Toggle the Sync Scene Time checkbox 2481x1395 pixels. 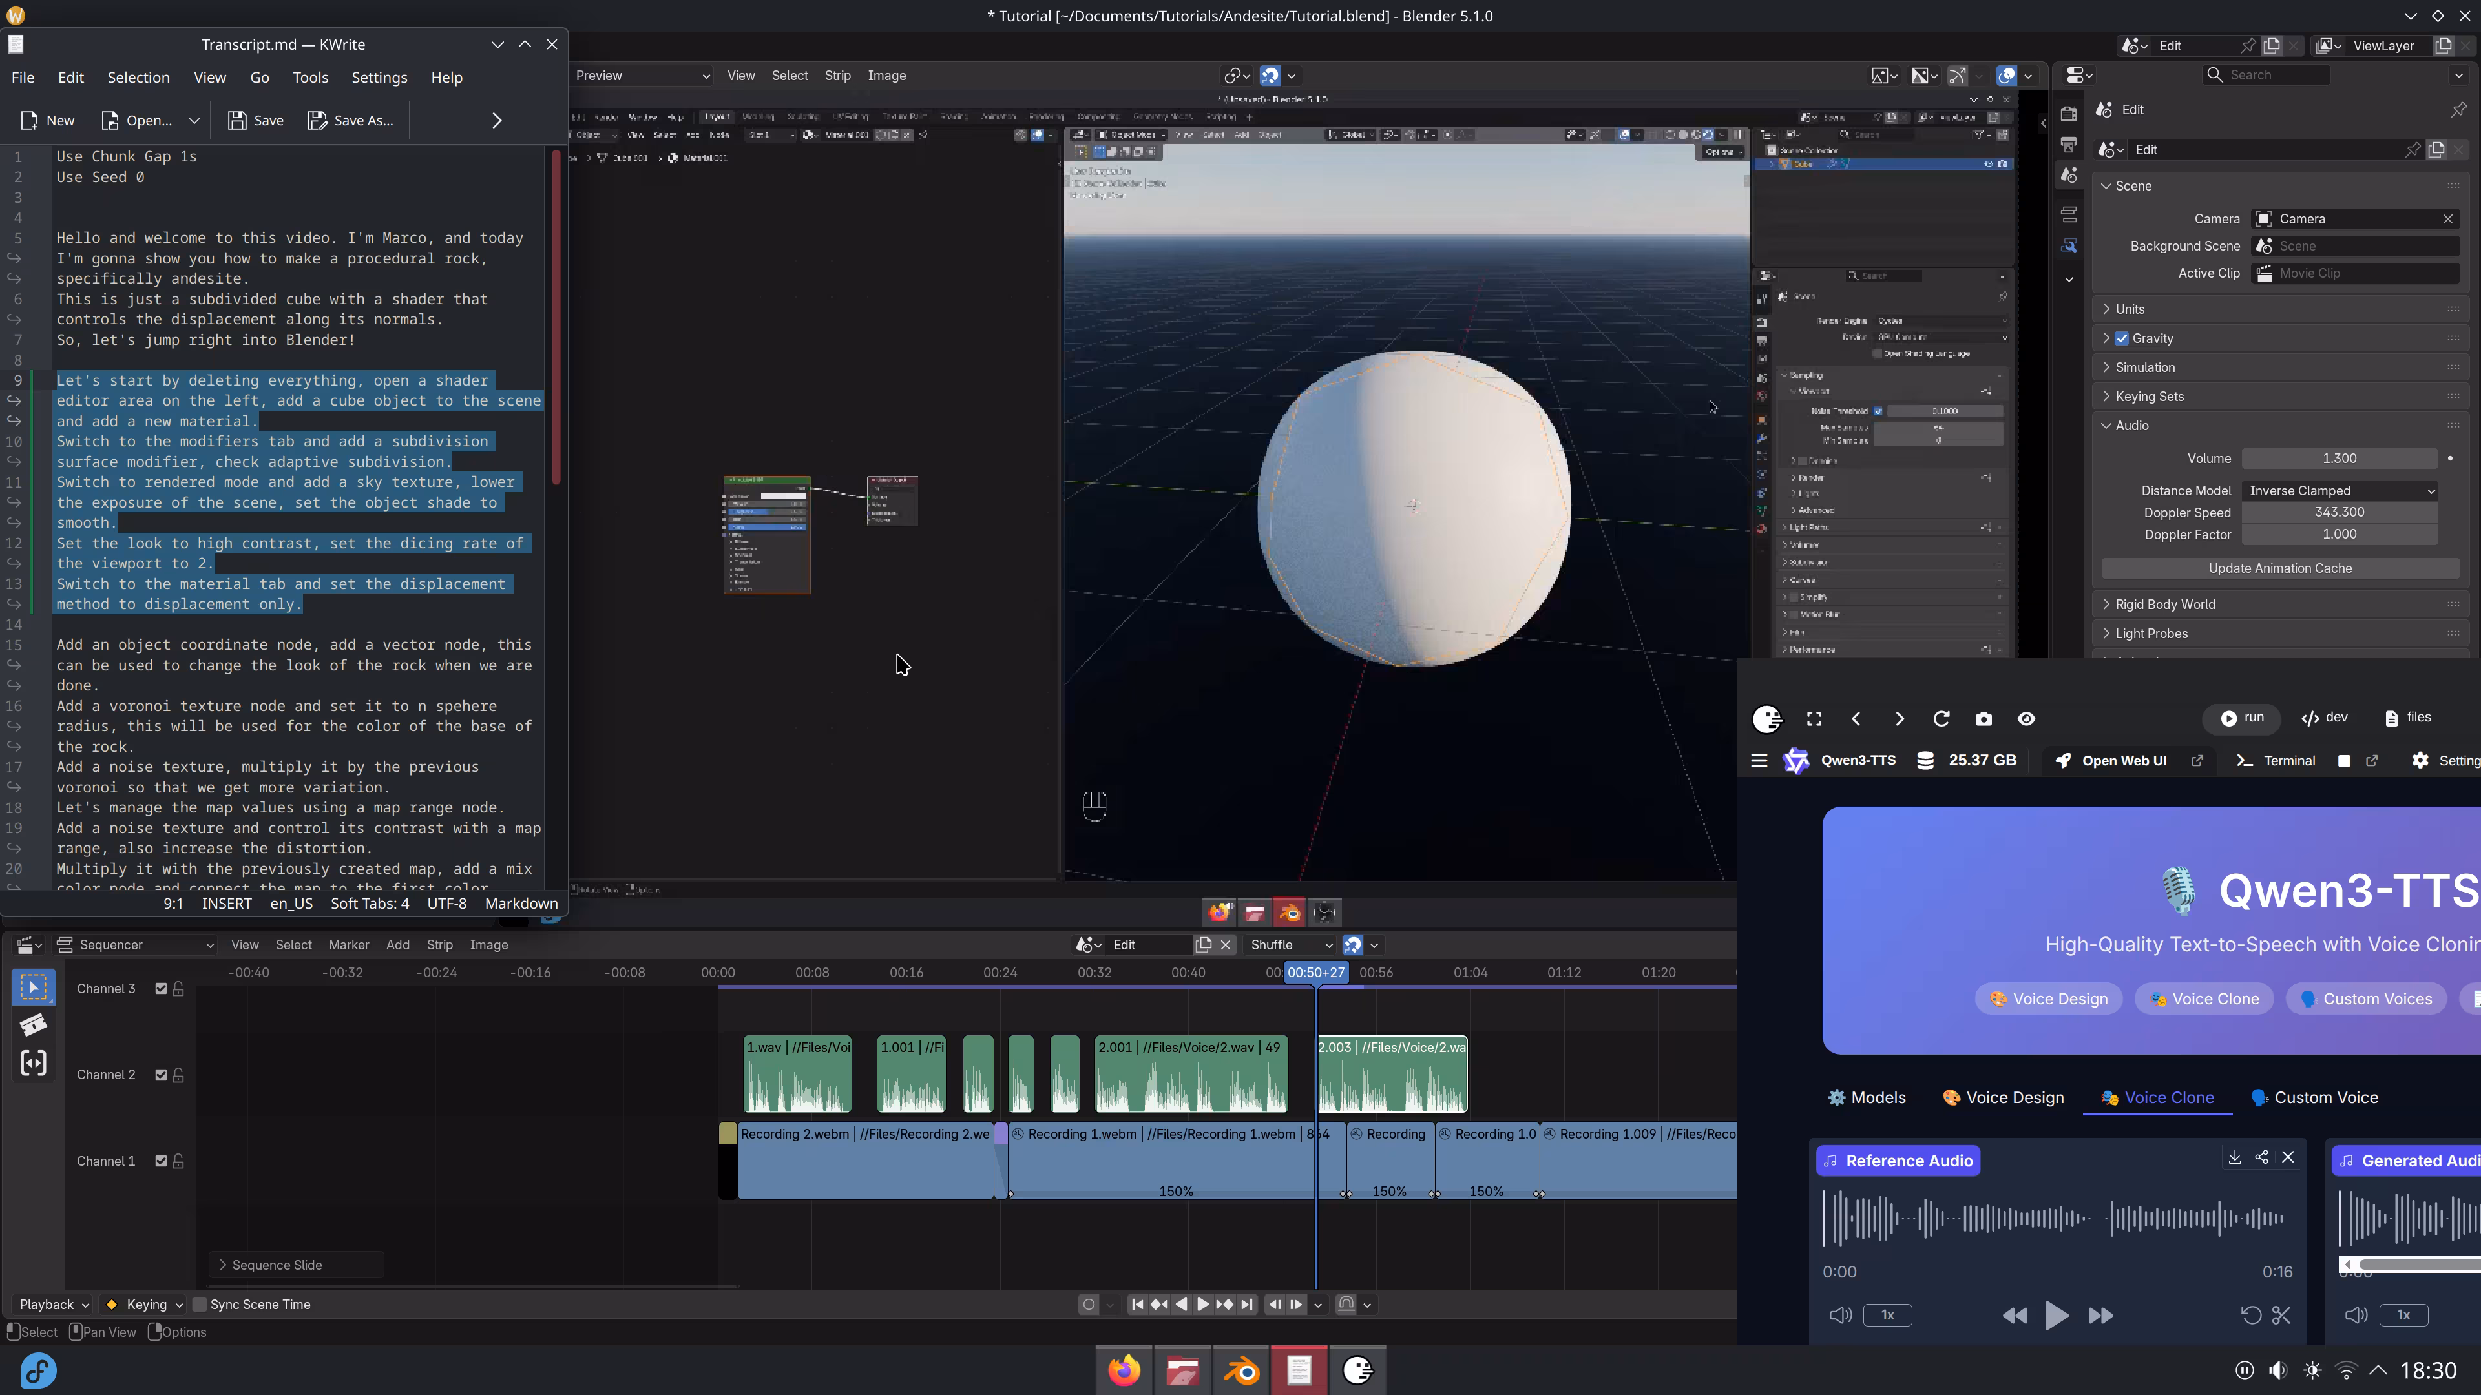200,1305
